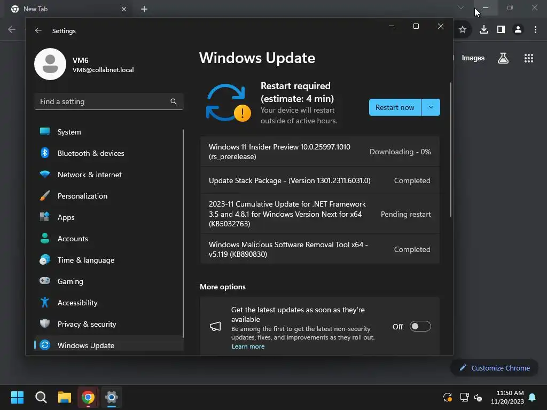Open Bluetooth & devices settings
547x410 pixels.
pos(108,153)
